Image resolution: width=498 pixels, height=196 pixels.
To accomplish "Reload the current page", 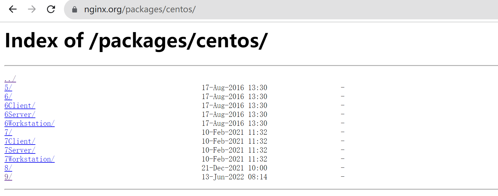I will click(51, 9).
